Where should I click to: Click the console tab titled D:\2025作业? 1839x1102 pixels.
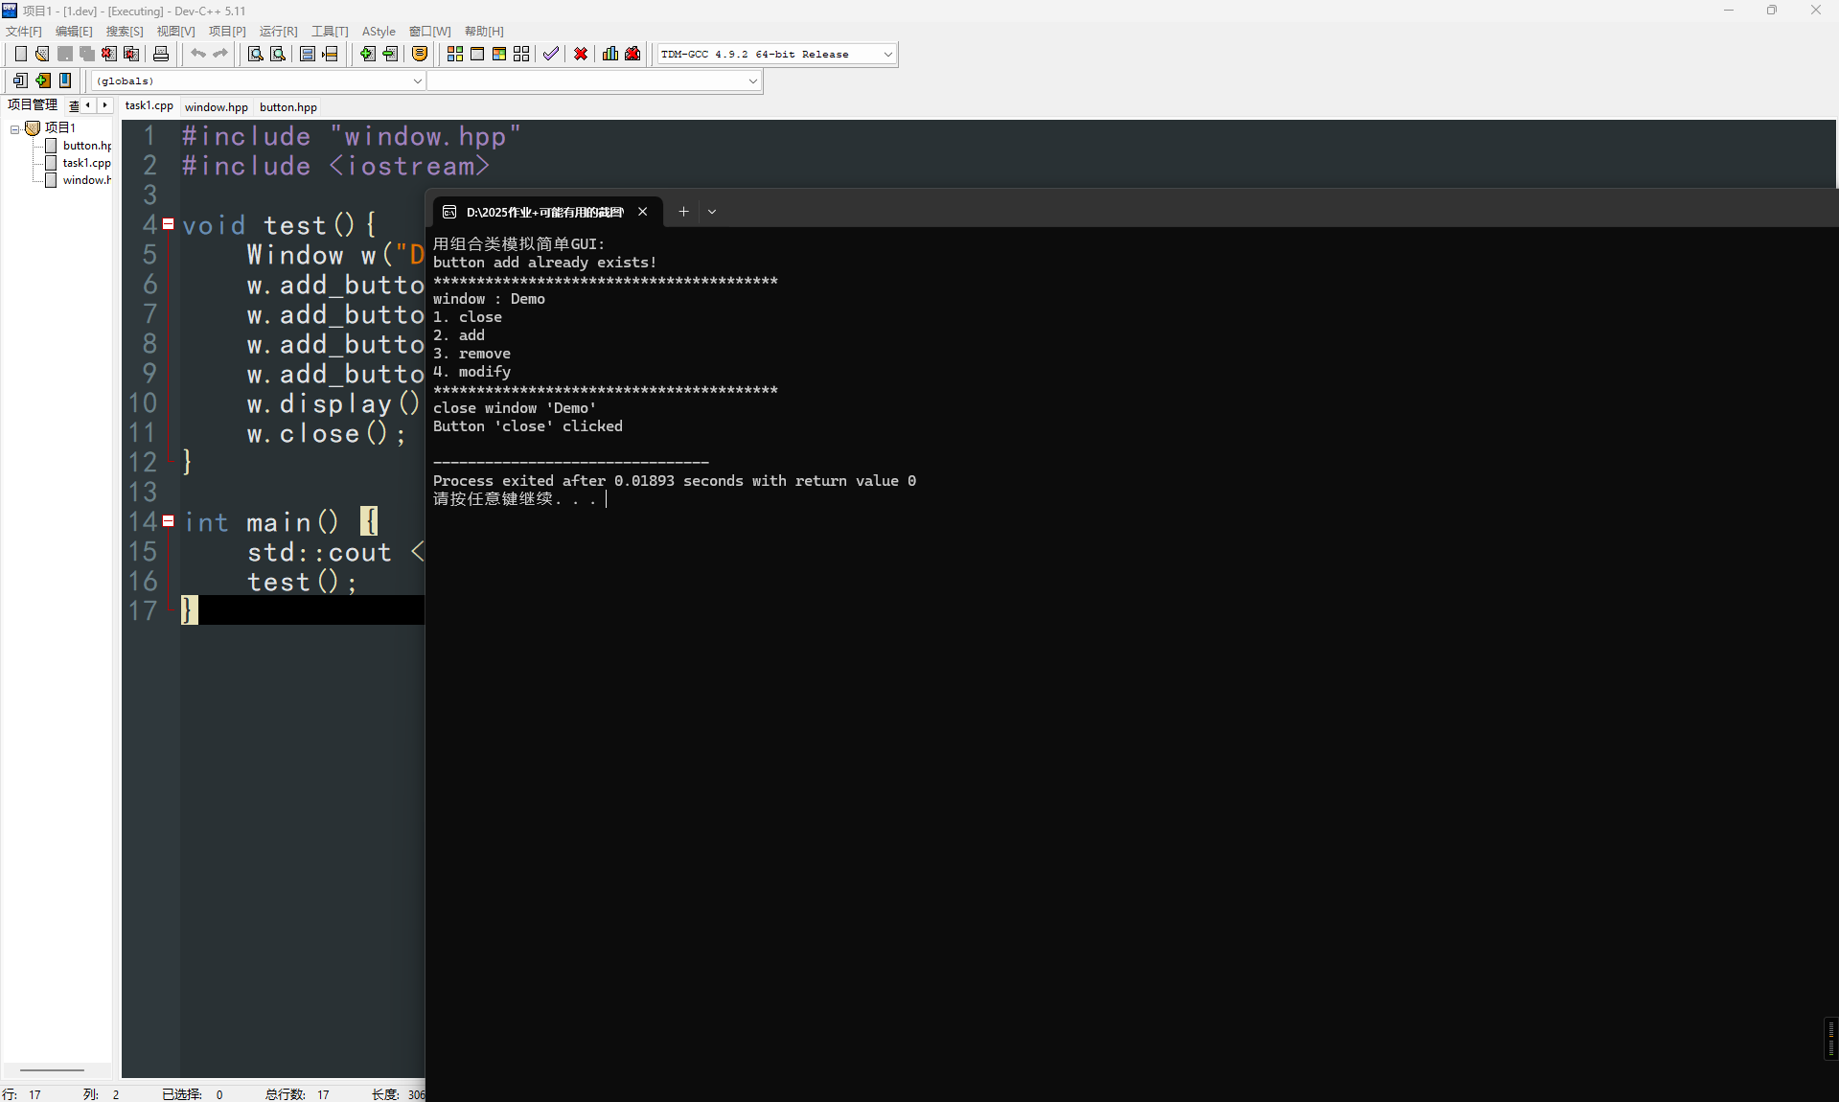click(x=544, y=213)
